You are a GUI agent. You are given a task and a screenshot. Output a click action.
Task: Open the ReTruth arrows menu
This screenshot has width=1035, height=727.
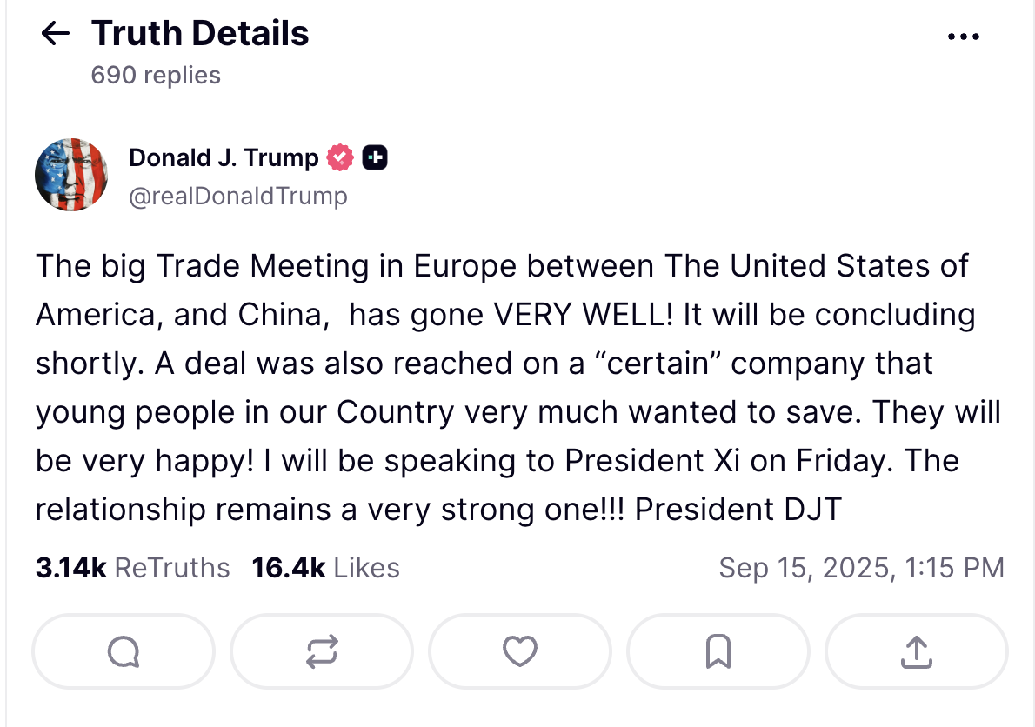322,651
